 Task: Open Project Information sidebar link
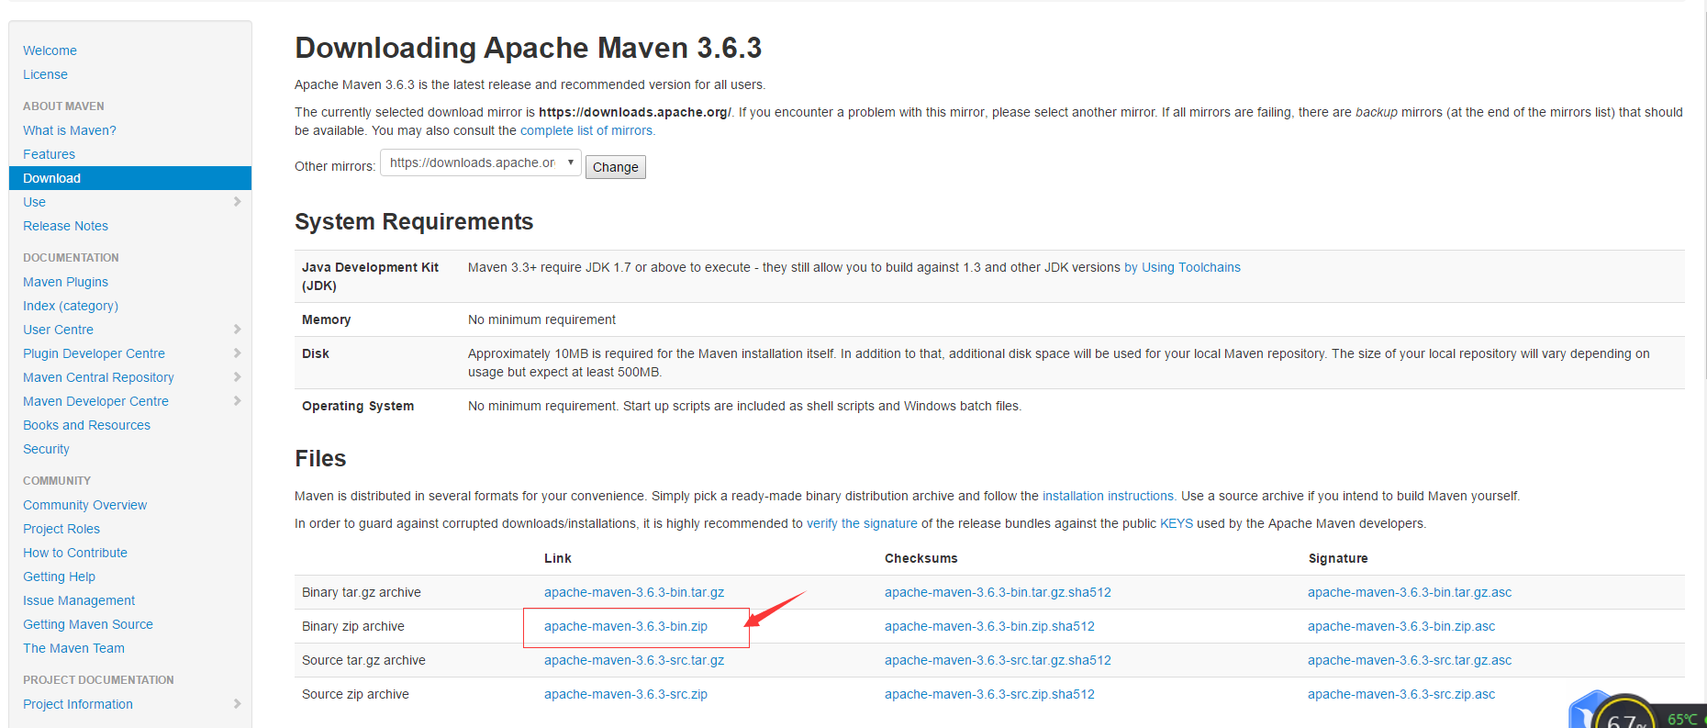(78, 704)
